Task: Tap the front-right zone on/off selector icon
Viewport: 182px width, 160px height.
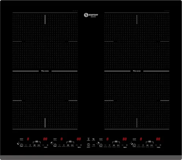Action: coord(134,145)
